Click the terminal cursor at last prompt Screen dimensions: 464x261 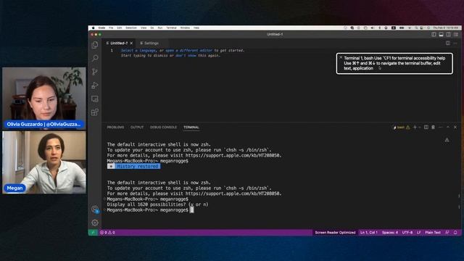pyautogui.click(x=191, y=210)
